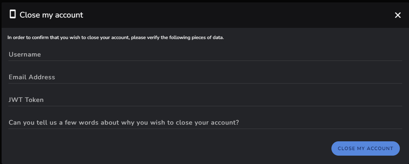Dismiss the dialog with the X icon
Viewport: 409px width, 164px height.
397,15
